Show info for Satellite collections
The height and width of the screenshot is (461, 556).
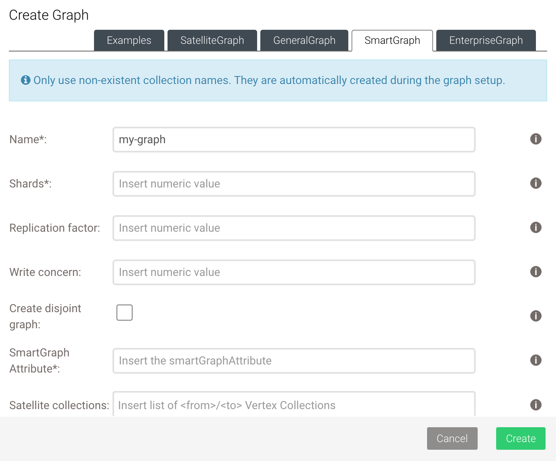pos(536,405)
